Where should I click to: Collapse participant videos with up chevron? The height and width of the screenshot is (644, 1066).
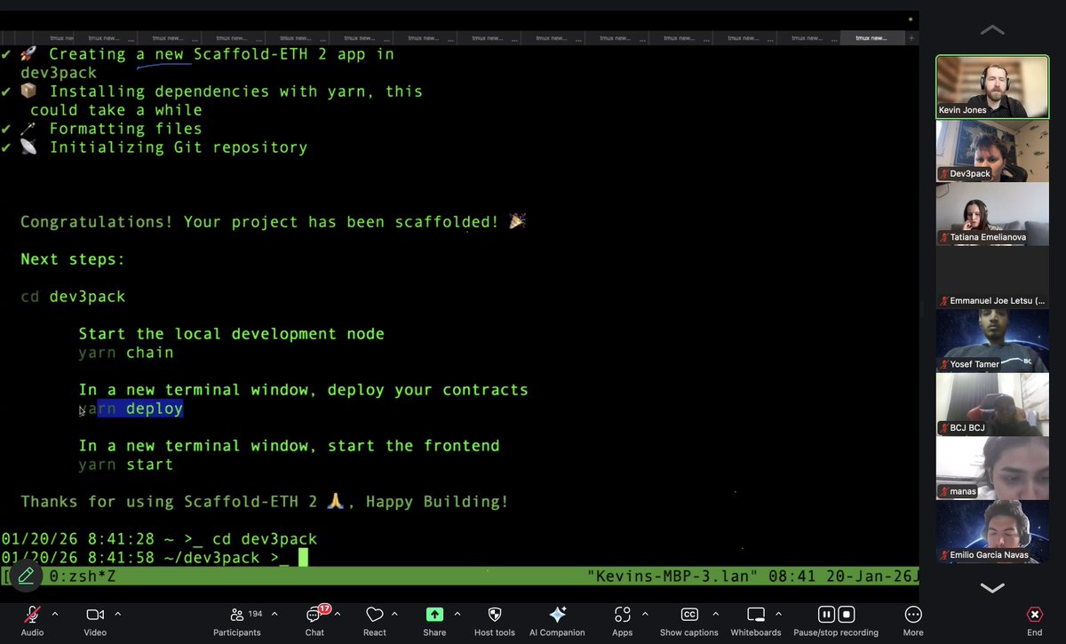point(991,29)
